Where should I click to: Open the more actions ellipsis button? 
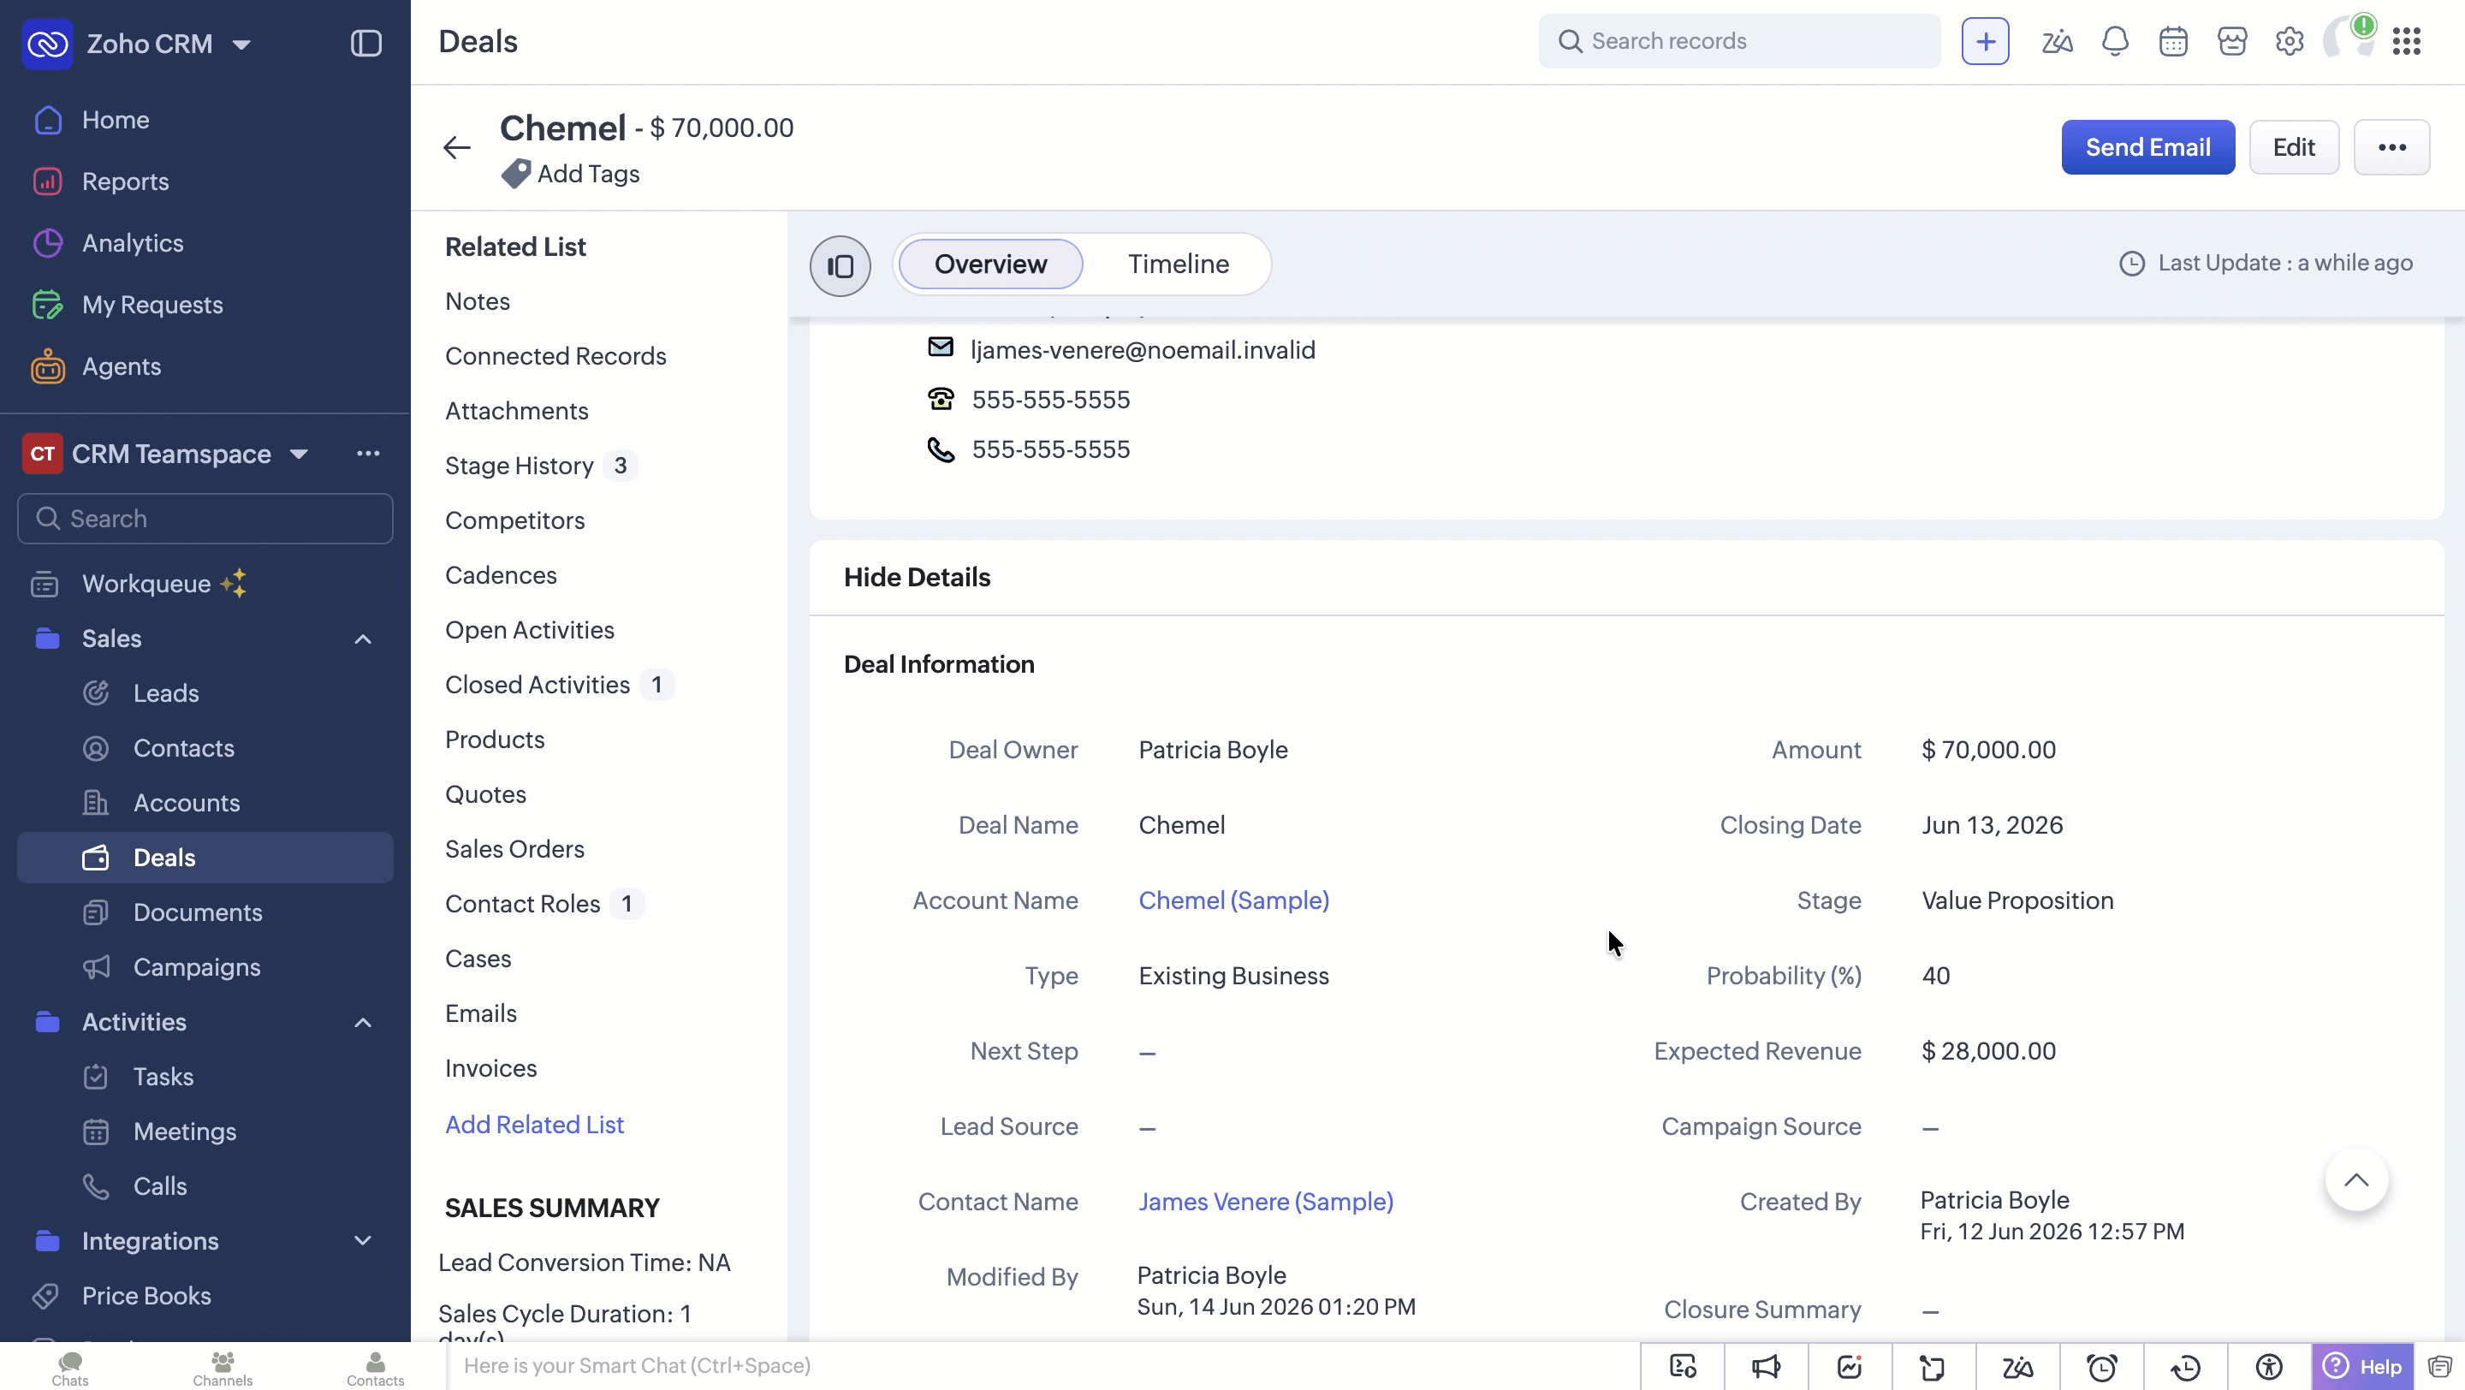coord(2391,147)
